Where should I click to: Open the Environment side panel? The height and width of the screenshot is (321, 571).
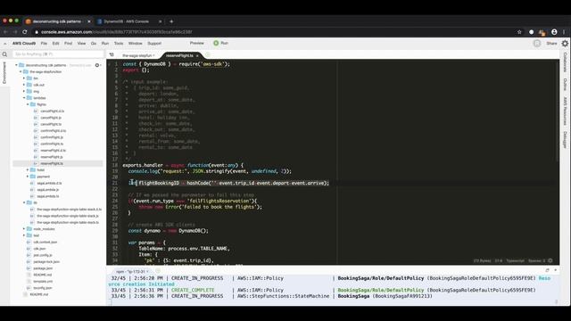click(4, 72)
